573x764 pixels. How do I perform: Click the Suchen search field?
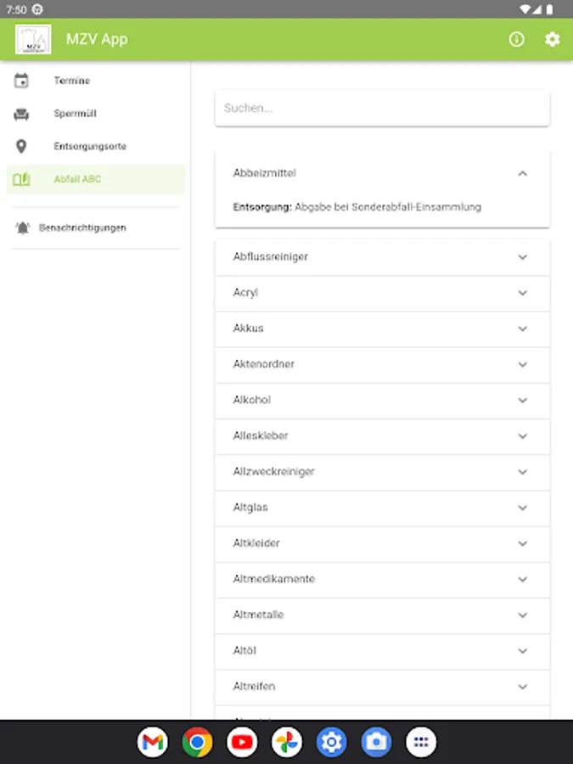382,109
